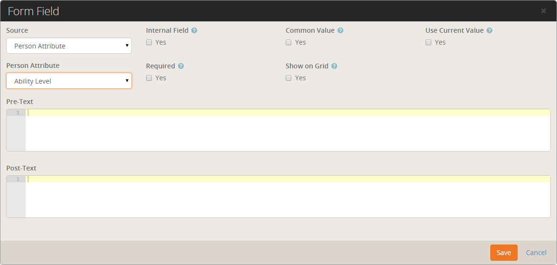Click the Required help icon
Viewport: 557px width, 265px height.
tap(181, 66)
